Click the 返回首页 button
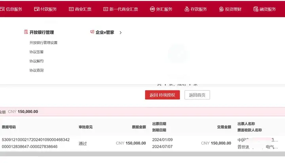 [x=197, y=95]
